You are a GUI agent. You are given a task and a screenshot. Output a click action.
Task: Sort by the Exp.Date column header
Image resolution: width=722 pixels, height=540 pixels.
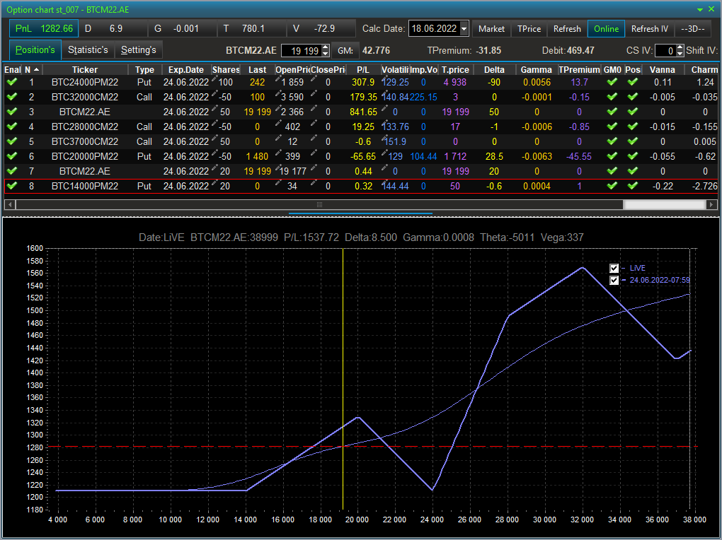(x=186, y=69)
